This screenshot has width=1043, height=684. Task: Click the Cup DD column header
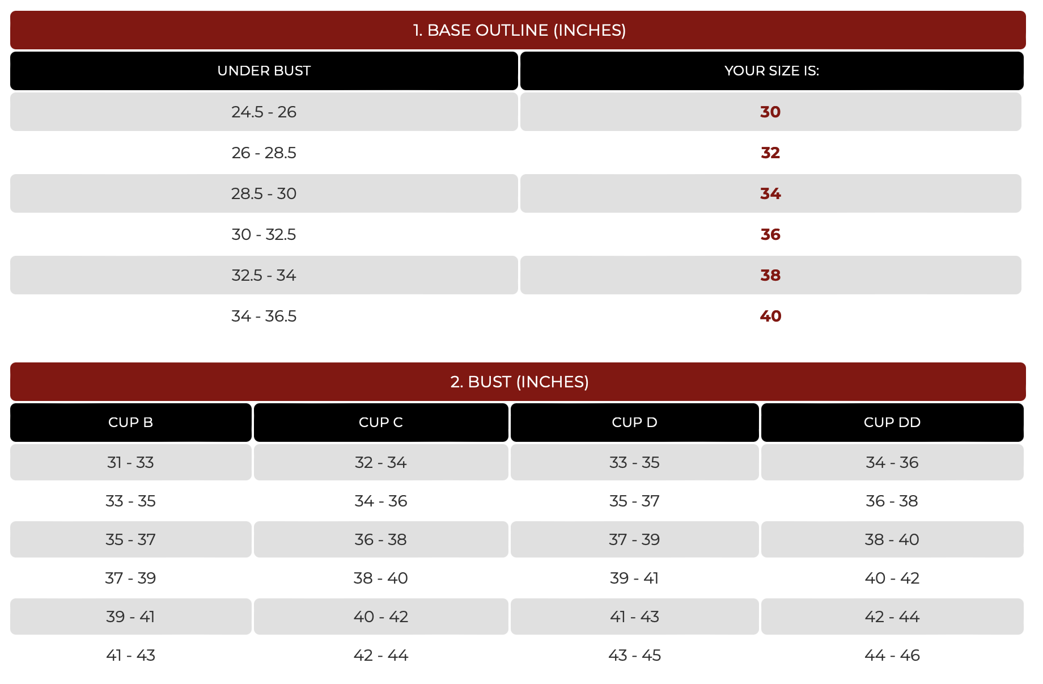[892, 423]
